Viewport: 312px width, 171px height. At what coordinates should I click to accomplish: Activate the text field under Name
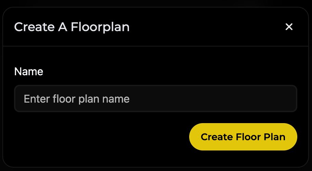click(156, 98)
